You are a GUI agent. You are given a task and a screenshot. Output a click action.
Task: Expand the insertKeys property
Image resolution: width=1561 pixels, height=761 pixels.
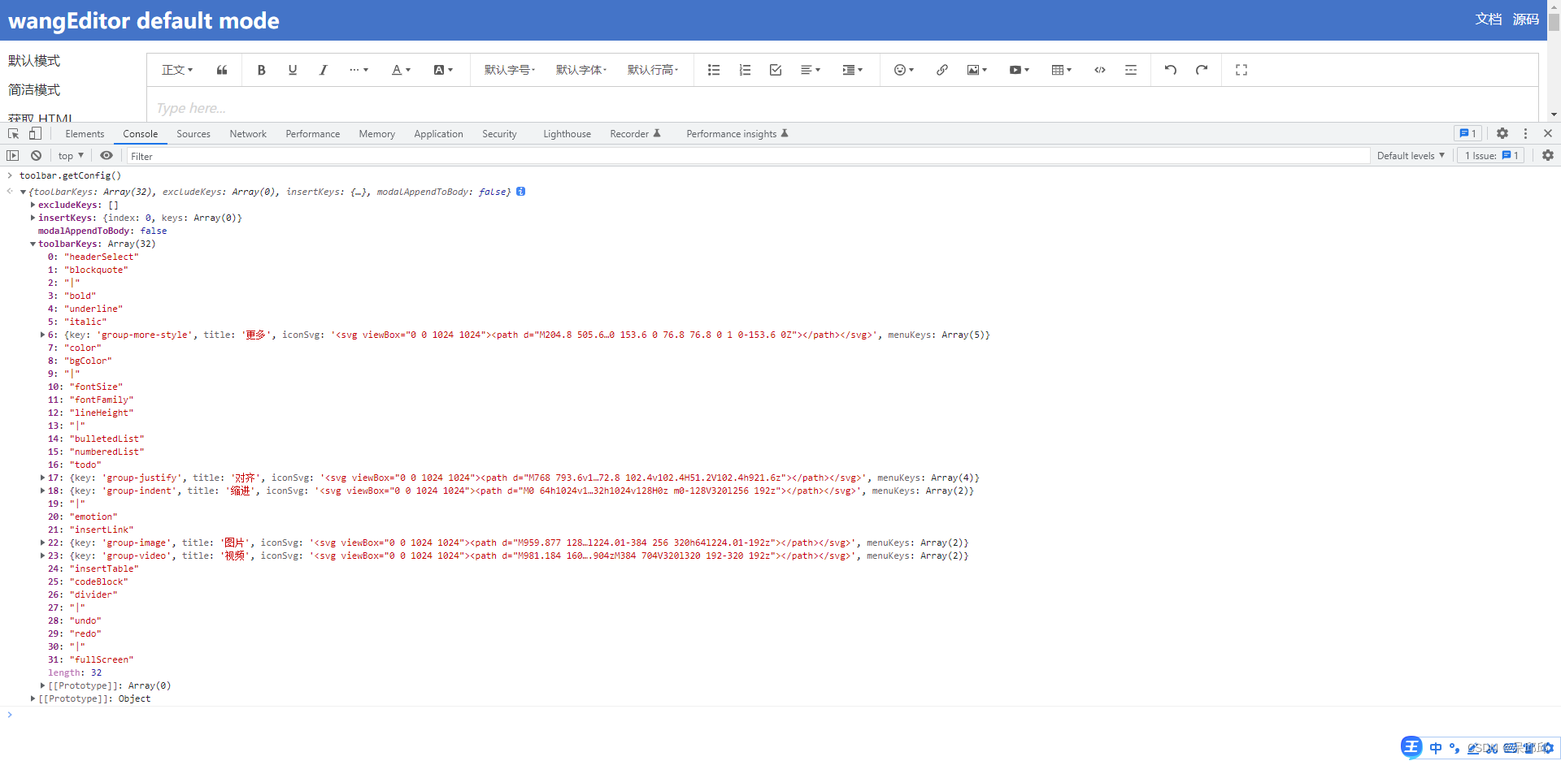coord(33,218)
